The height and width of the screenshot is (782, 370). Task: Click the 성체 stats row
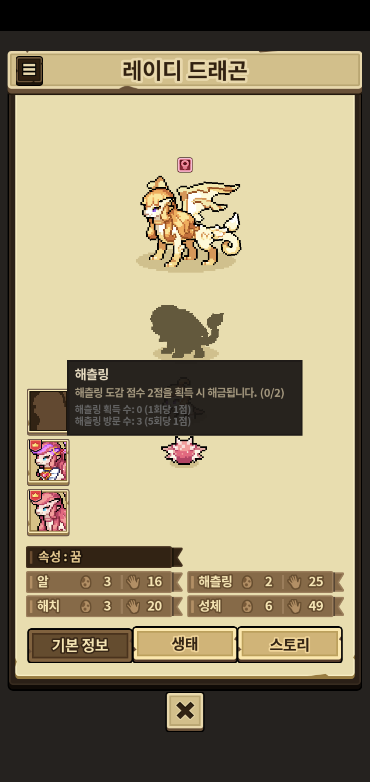tap(266, 606)
